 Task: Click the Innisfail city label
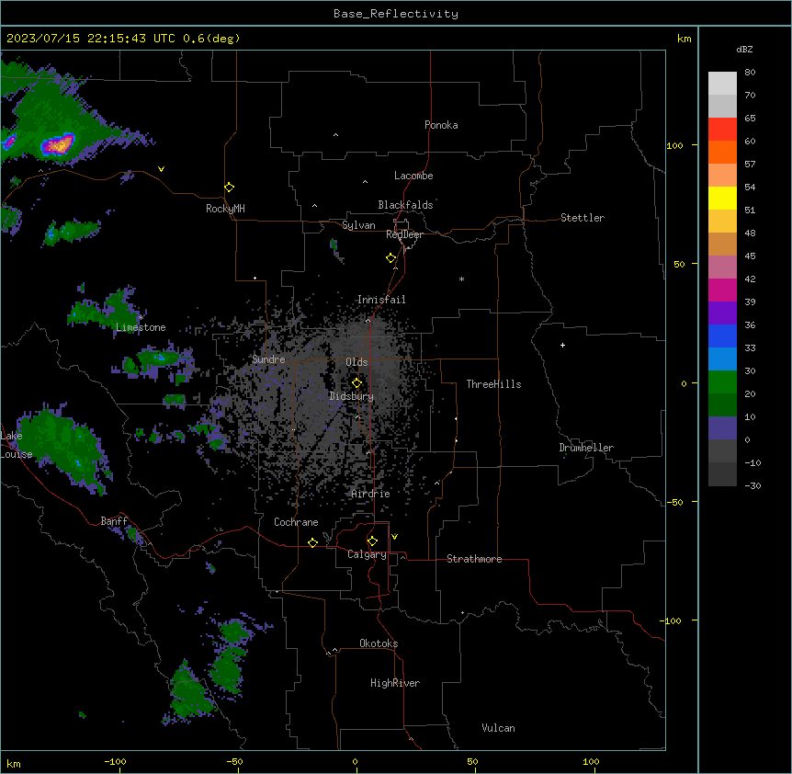point(381,300)
